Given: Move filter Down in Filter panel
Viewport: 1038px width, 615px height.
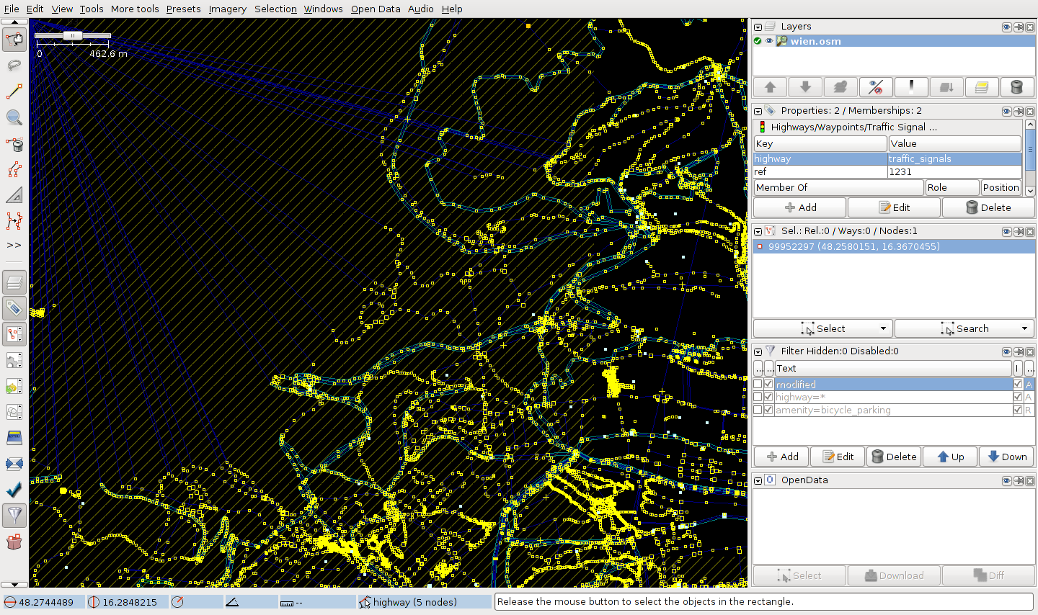Looking at the screenshot, I should pos(1006,457).
